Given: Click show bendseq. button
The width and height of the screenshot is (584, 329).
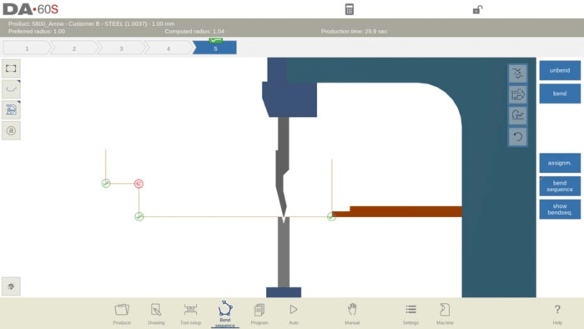Looking at the screenshot, I should [560, 209].
